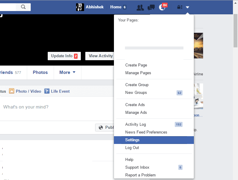The height and width of the screenshot is (180, 238).
Task: Choose Life Event post option
Action: pyautogui.click(x=60, y=91)
